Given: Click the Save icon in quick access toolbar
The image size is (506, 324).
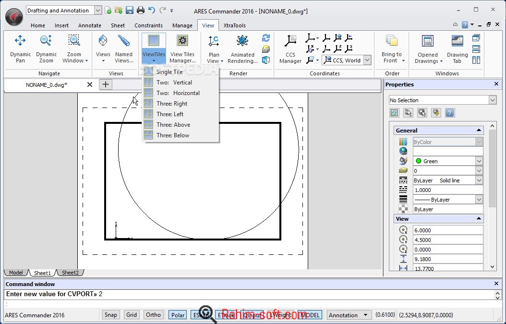Looking at the screenshot, I should 130,10.
